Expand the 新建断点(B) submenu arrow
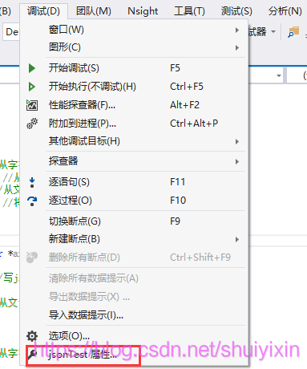The width and height of the screenshot is (307, 369). (237, 239)
